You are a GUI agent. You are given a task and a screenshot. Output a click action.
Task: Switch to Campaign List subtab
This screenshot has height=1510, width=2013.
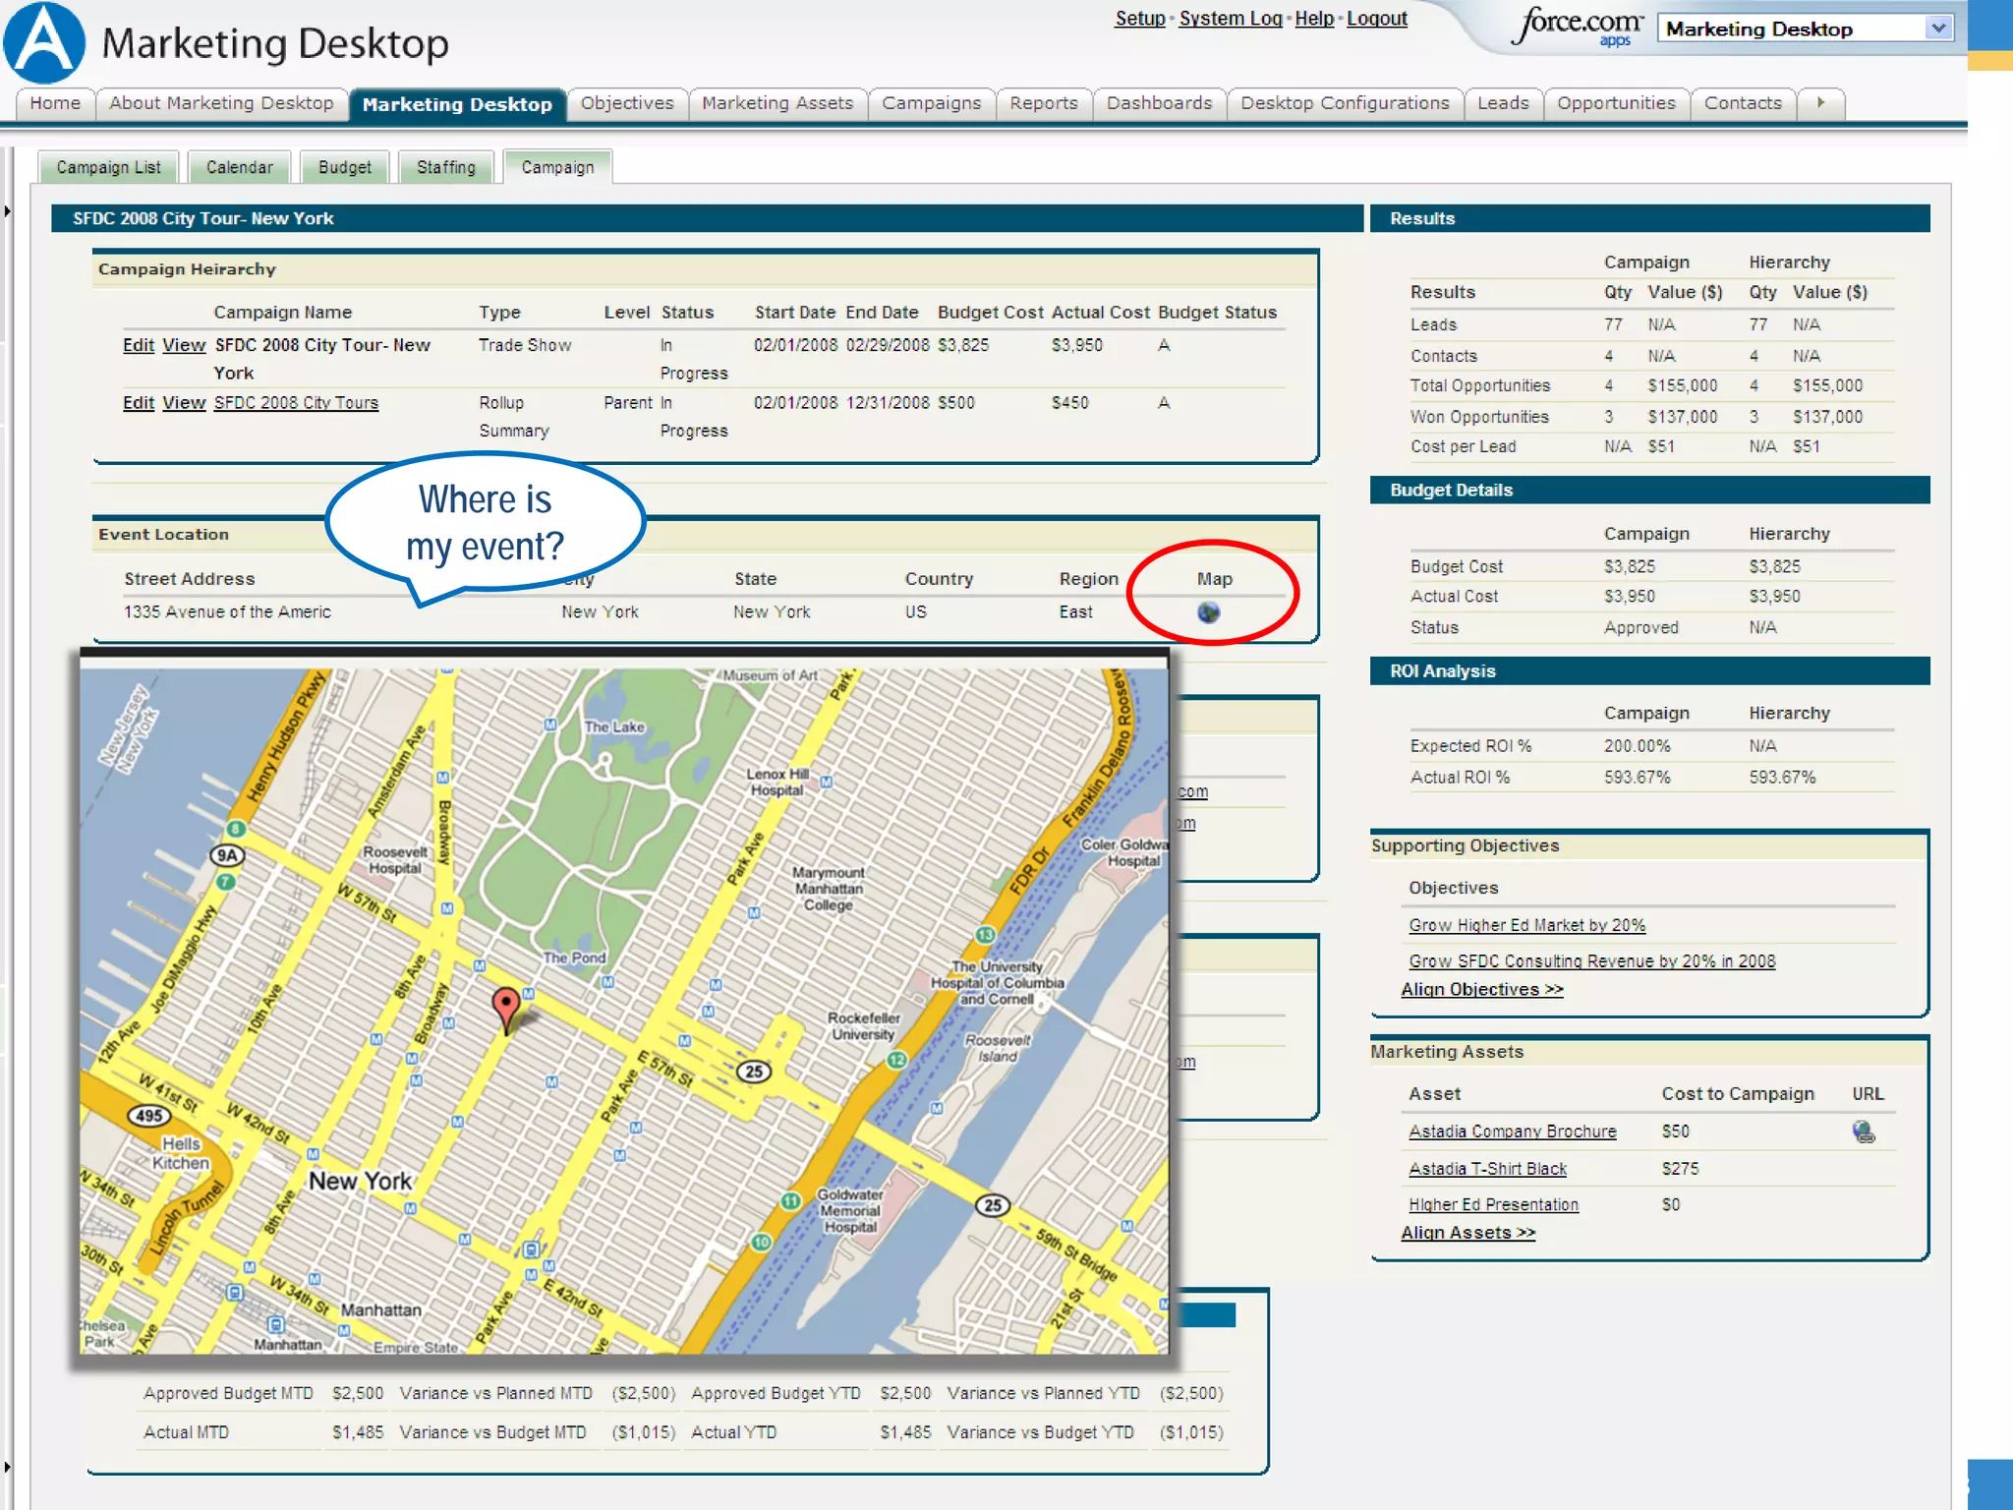click(108, 167)
